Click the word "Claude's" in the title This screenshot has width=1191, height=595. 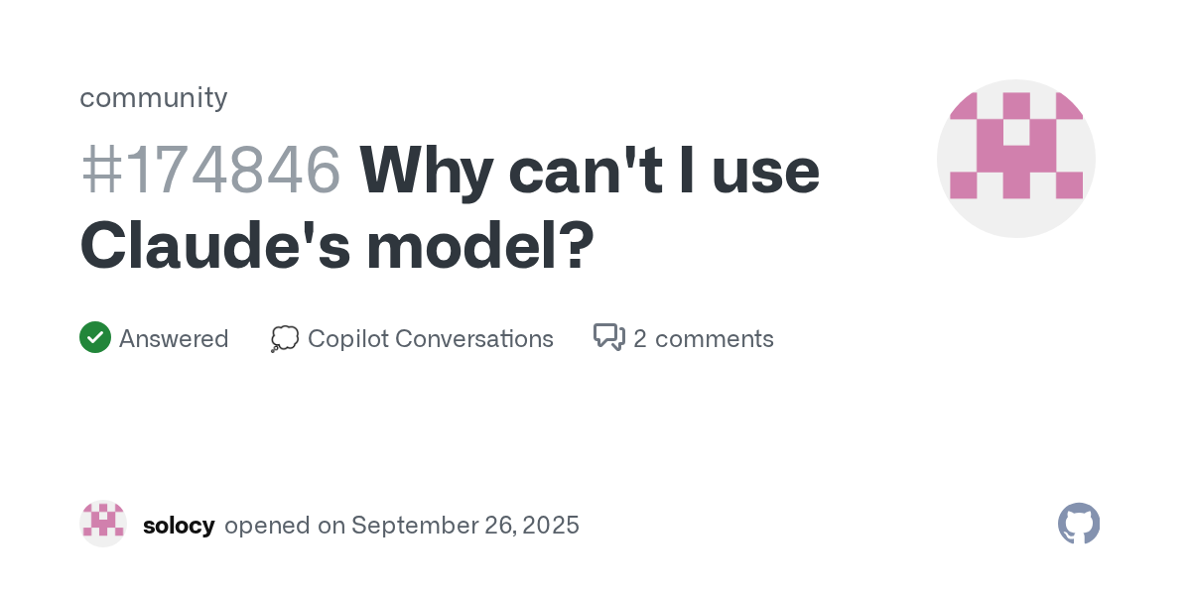(x=214, y=244)
